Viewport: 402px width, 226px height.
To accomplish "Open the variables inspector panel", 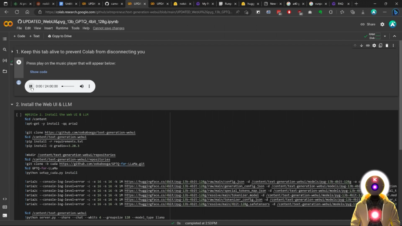I will (5, 60).
